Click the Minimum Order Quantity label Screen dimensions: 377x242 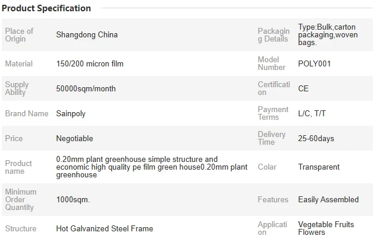pos(21,199)
